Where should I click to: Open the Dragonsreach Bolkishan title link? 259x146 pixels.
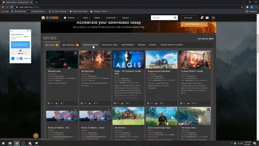[x=159, y=71]
